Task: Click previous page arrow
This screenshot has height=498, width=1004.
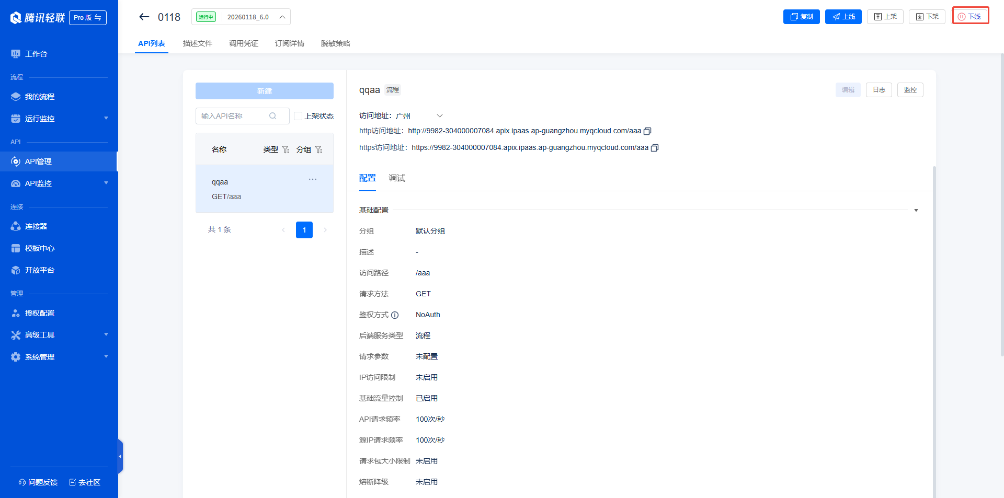Action: pyautogui.click(x=283, y=230)
